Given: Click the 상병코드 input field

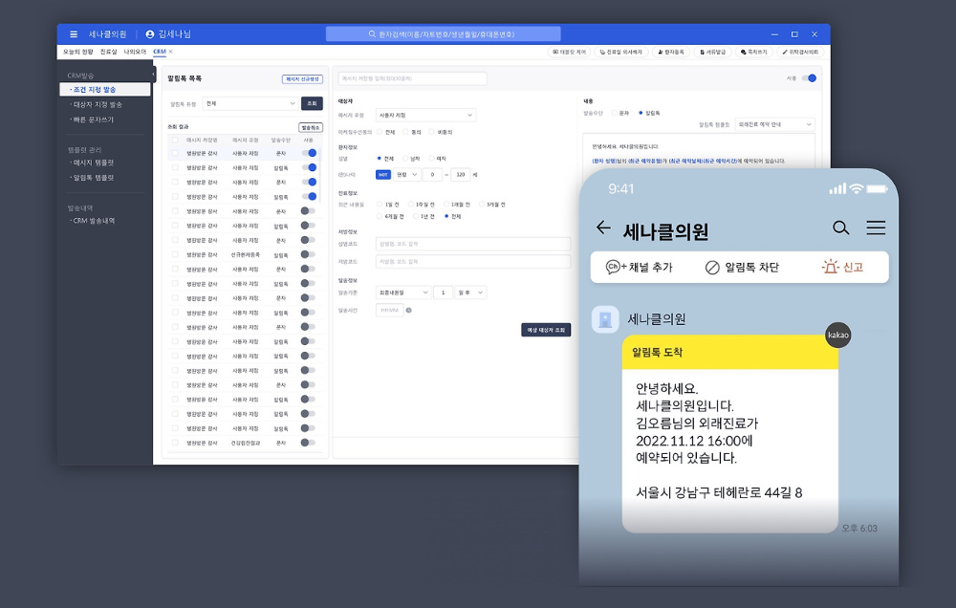Looking at the screenshot, I should pyautogui.click(x=473, y=244).
